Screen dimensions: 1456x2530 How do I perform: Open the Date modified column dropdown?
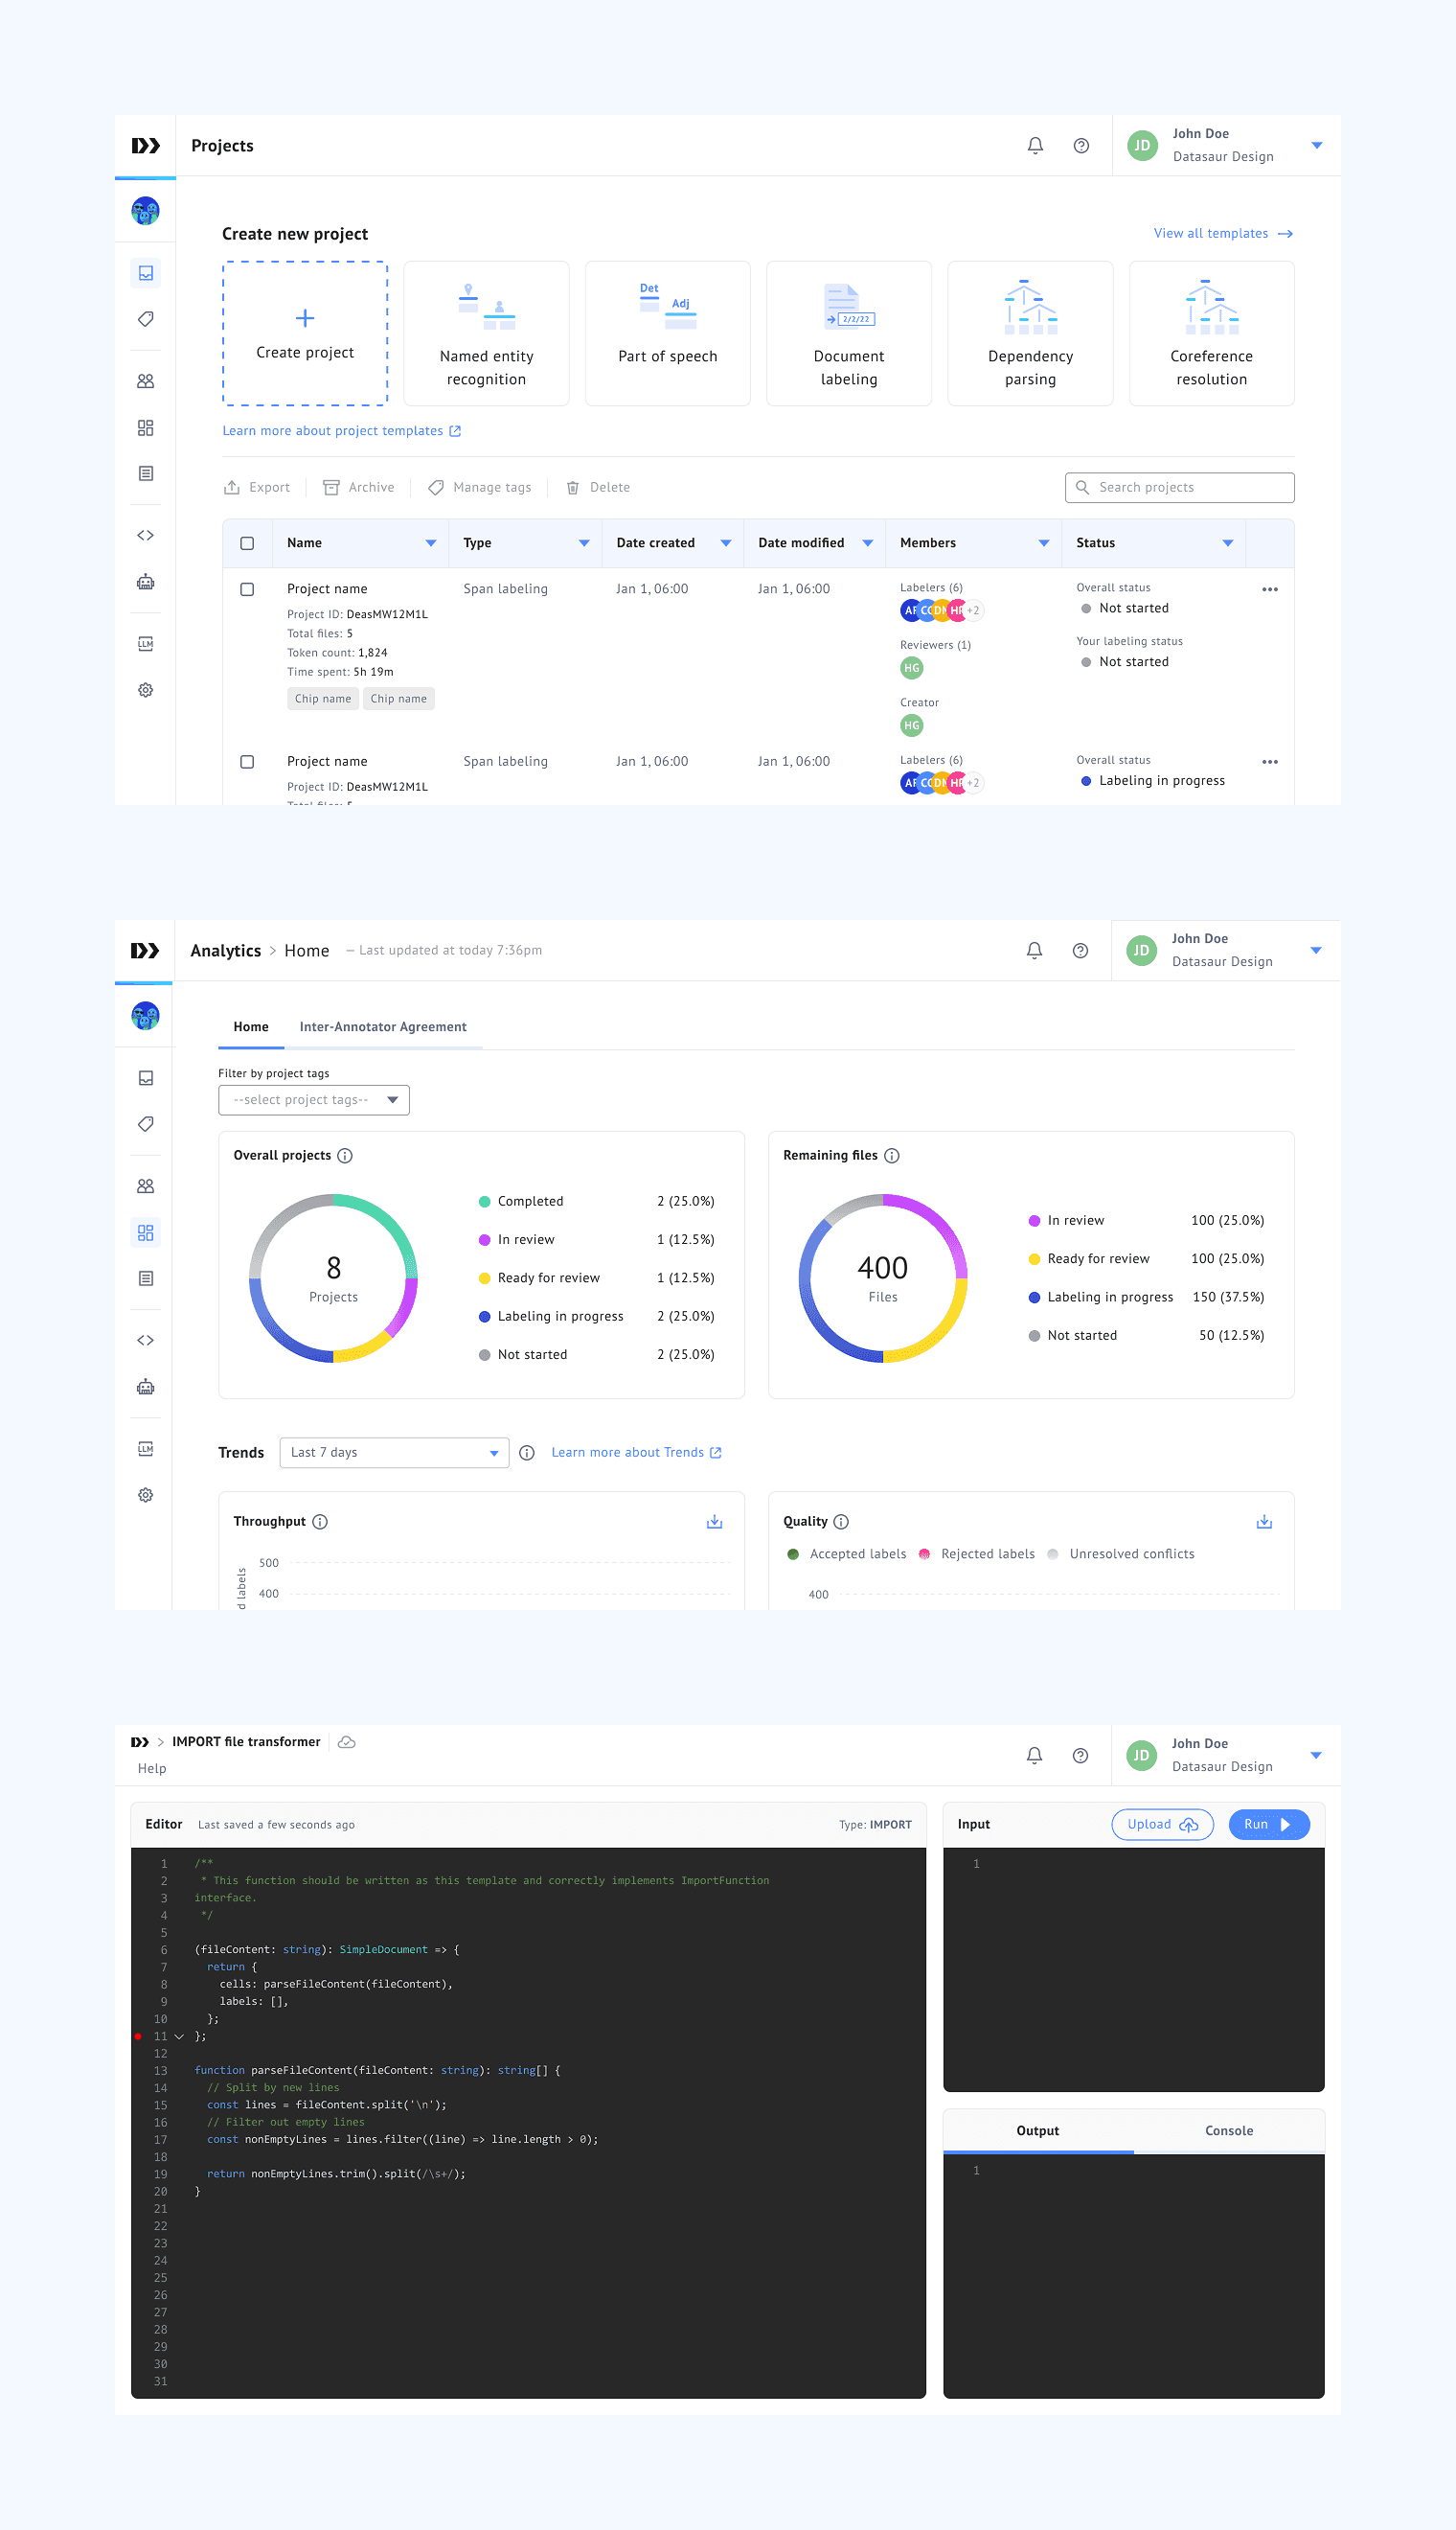(x=868, y=543)
